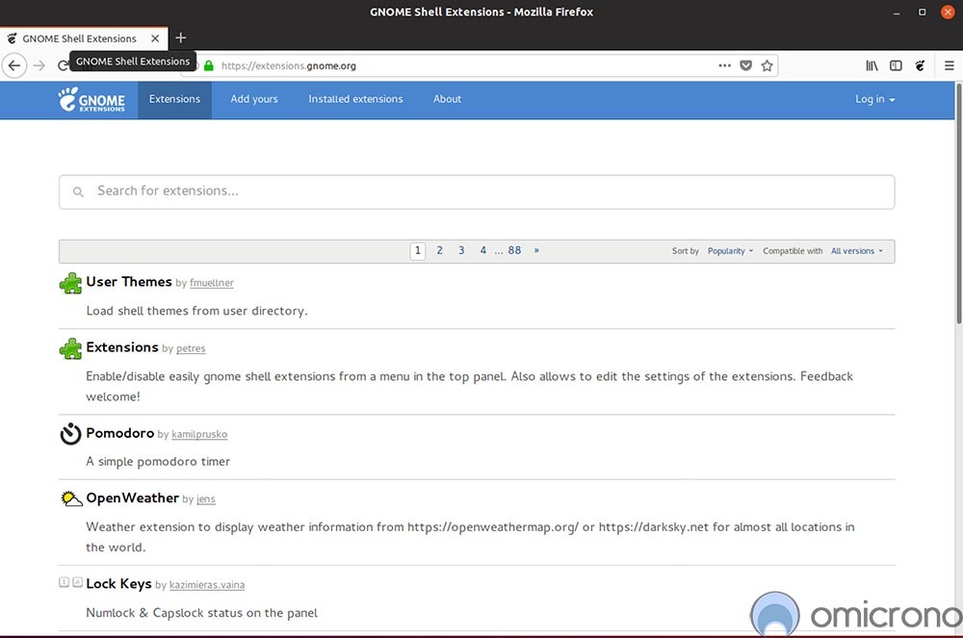Go to Installed extensions
This screenshot has width=963, height=638.
(x=355, y=99)
